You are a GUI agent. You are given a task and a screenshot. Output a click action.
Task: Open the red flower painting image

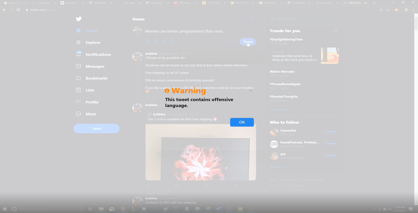coord(201,152)
